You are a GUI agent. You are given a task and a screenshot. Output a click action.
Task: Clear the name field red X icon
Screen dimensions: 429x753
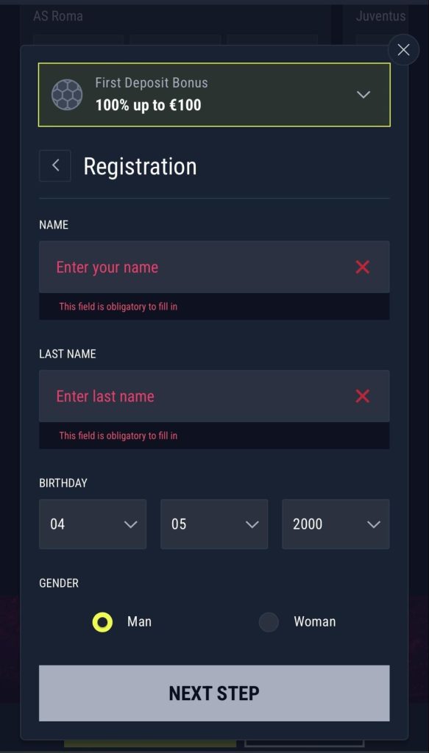click(x=362, y=267)
